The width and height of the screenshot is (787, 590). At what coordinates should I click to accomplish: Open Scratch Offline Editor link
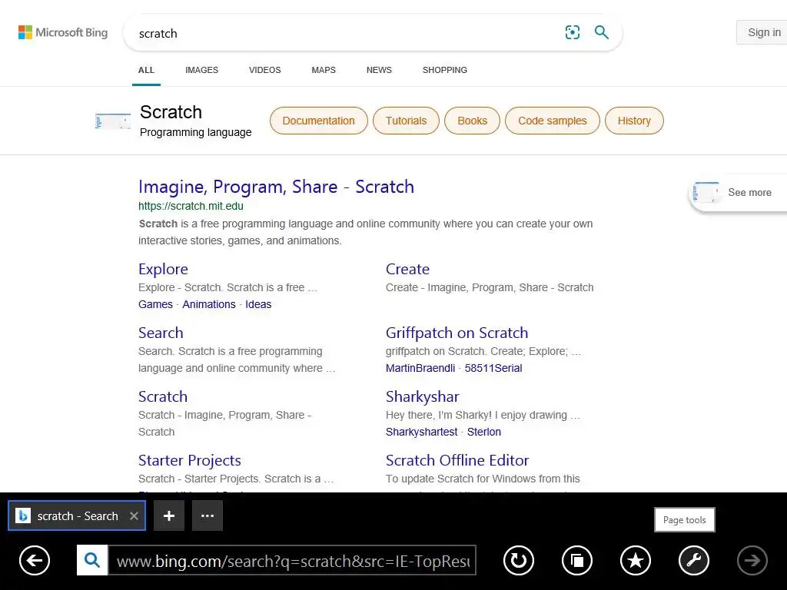coord(457,461)
